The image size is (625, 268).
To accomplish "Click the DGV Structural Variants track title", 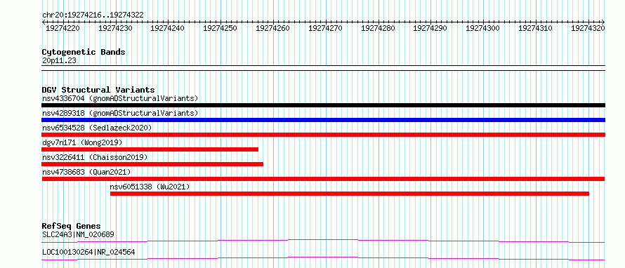I will coord(98,90).
